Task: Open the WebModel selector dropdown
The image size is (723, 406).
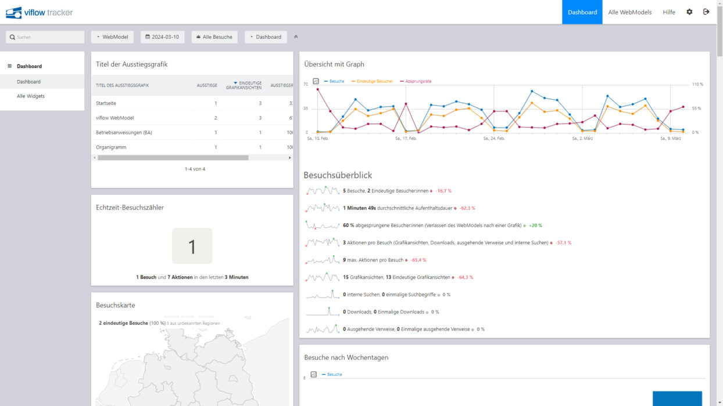Action: pyautogui.click(x=113, y=37)
